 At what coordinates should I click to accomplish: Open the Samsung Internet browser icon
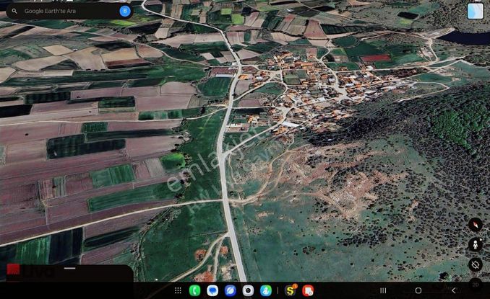click(x=231, y=290)
